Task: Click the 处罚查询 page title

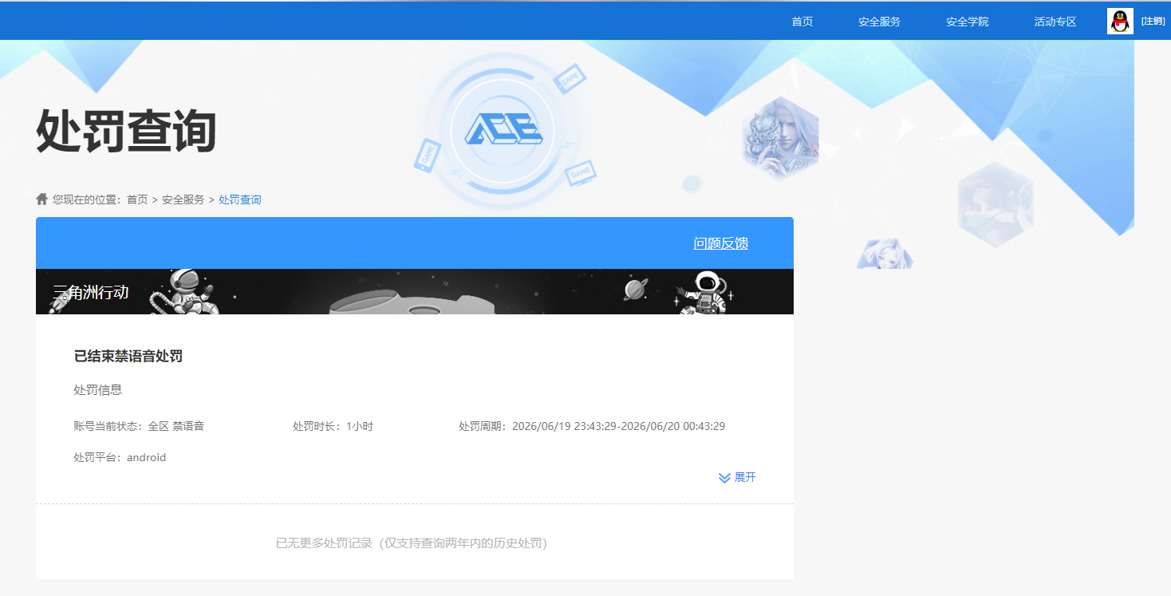Action: pos(126,131)
